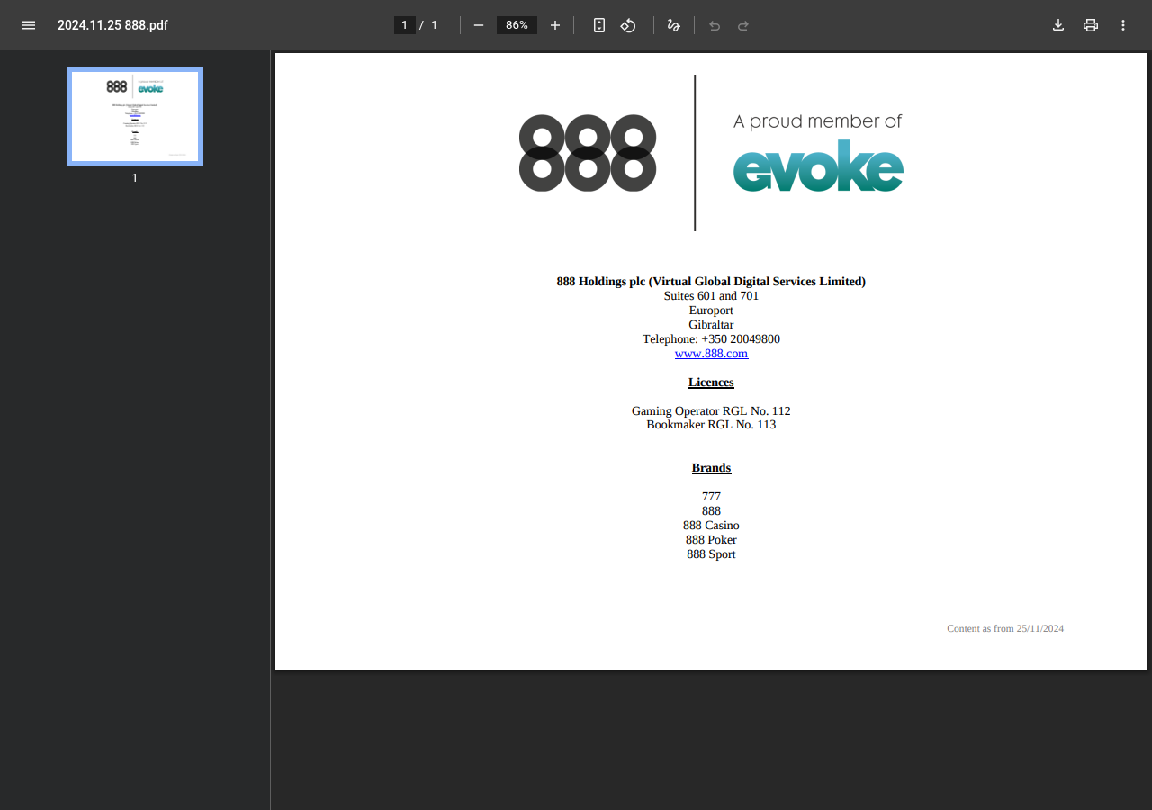This screenshot has height=810, width=1152.
Task: Click the 888 Holdings plc heading
Action: (711, 282)
